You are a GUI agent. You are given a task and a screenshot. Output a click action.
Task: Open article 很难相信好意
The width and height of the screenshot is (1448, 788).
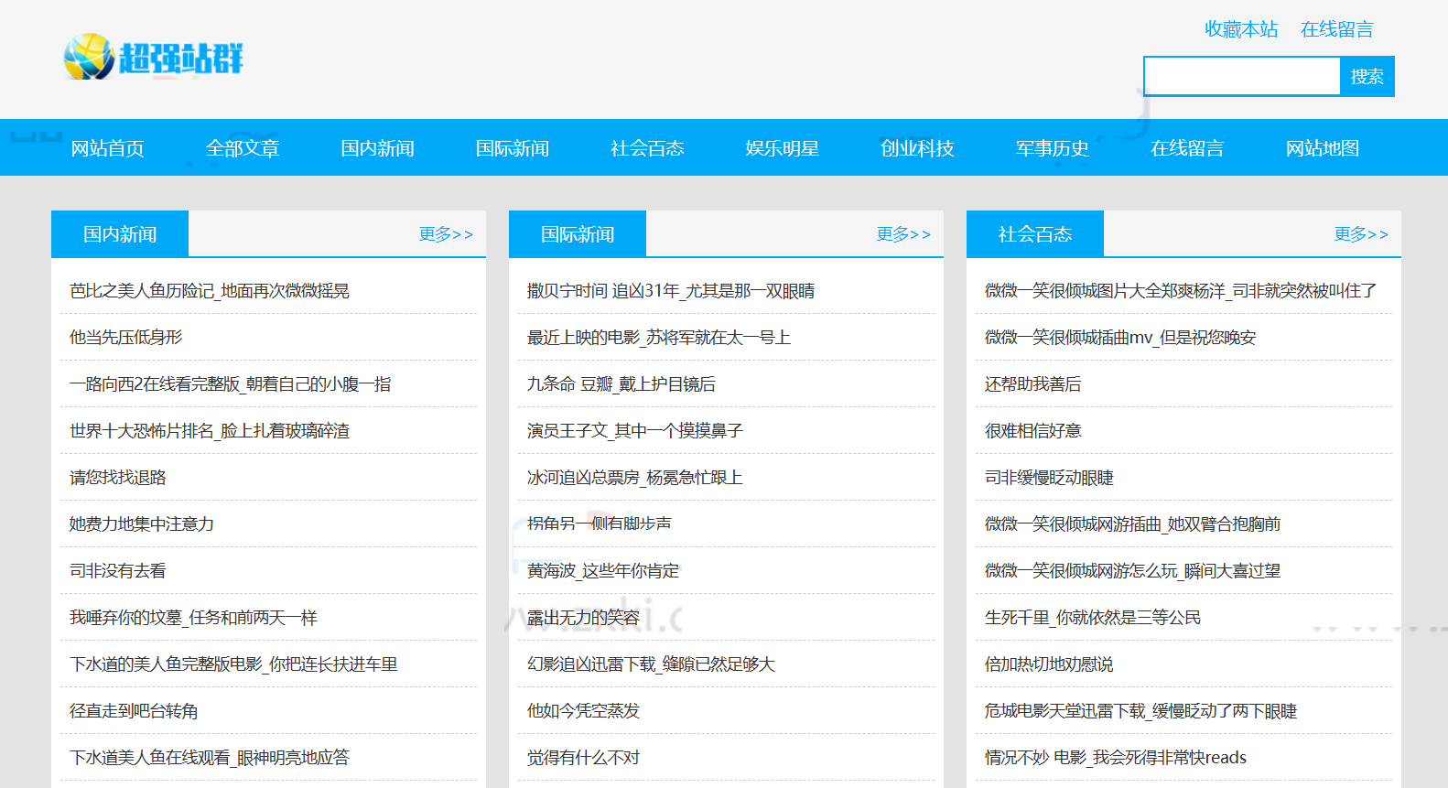pos(1033,431)
